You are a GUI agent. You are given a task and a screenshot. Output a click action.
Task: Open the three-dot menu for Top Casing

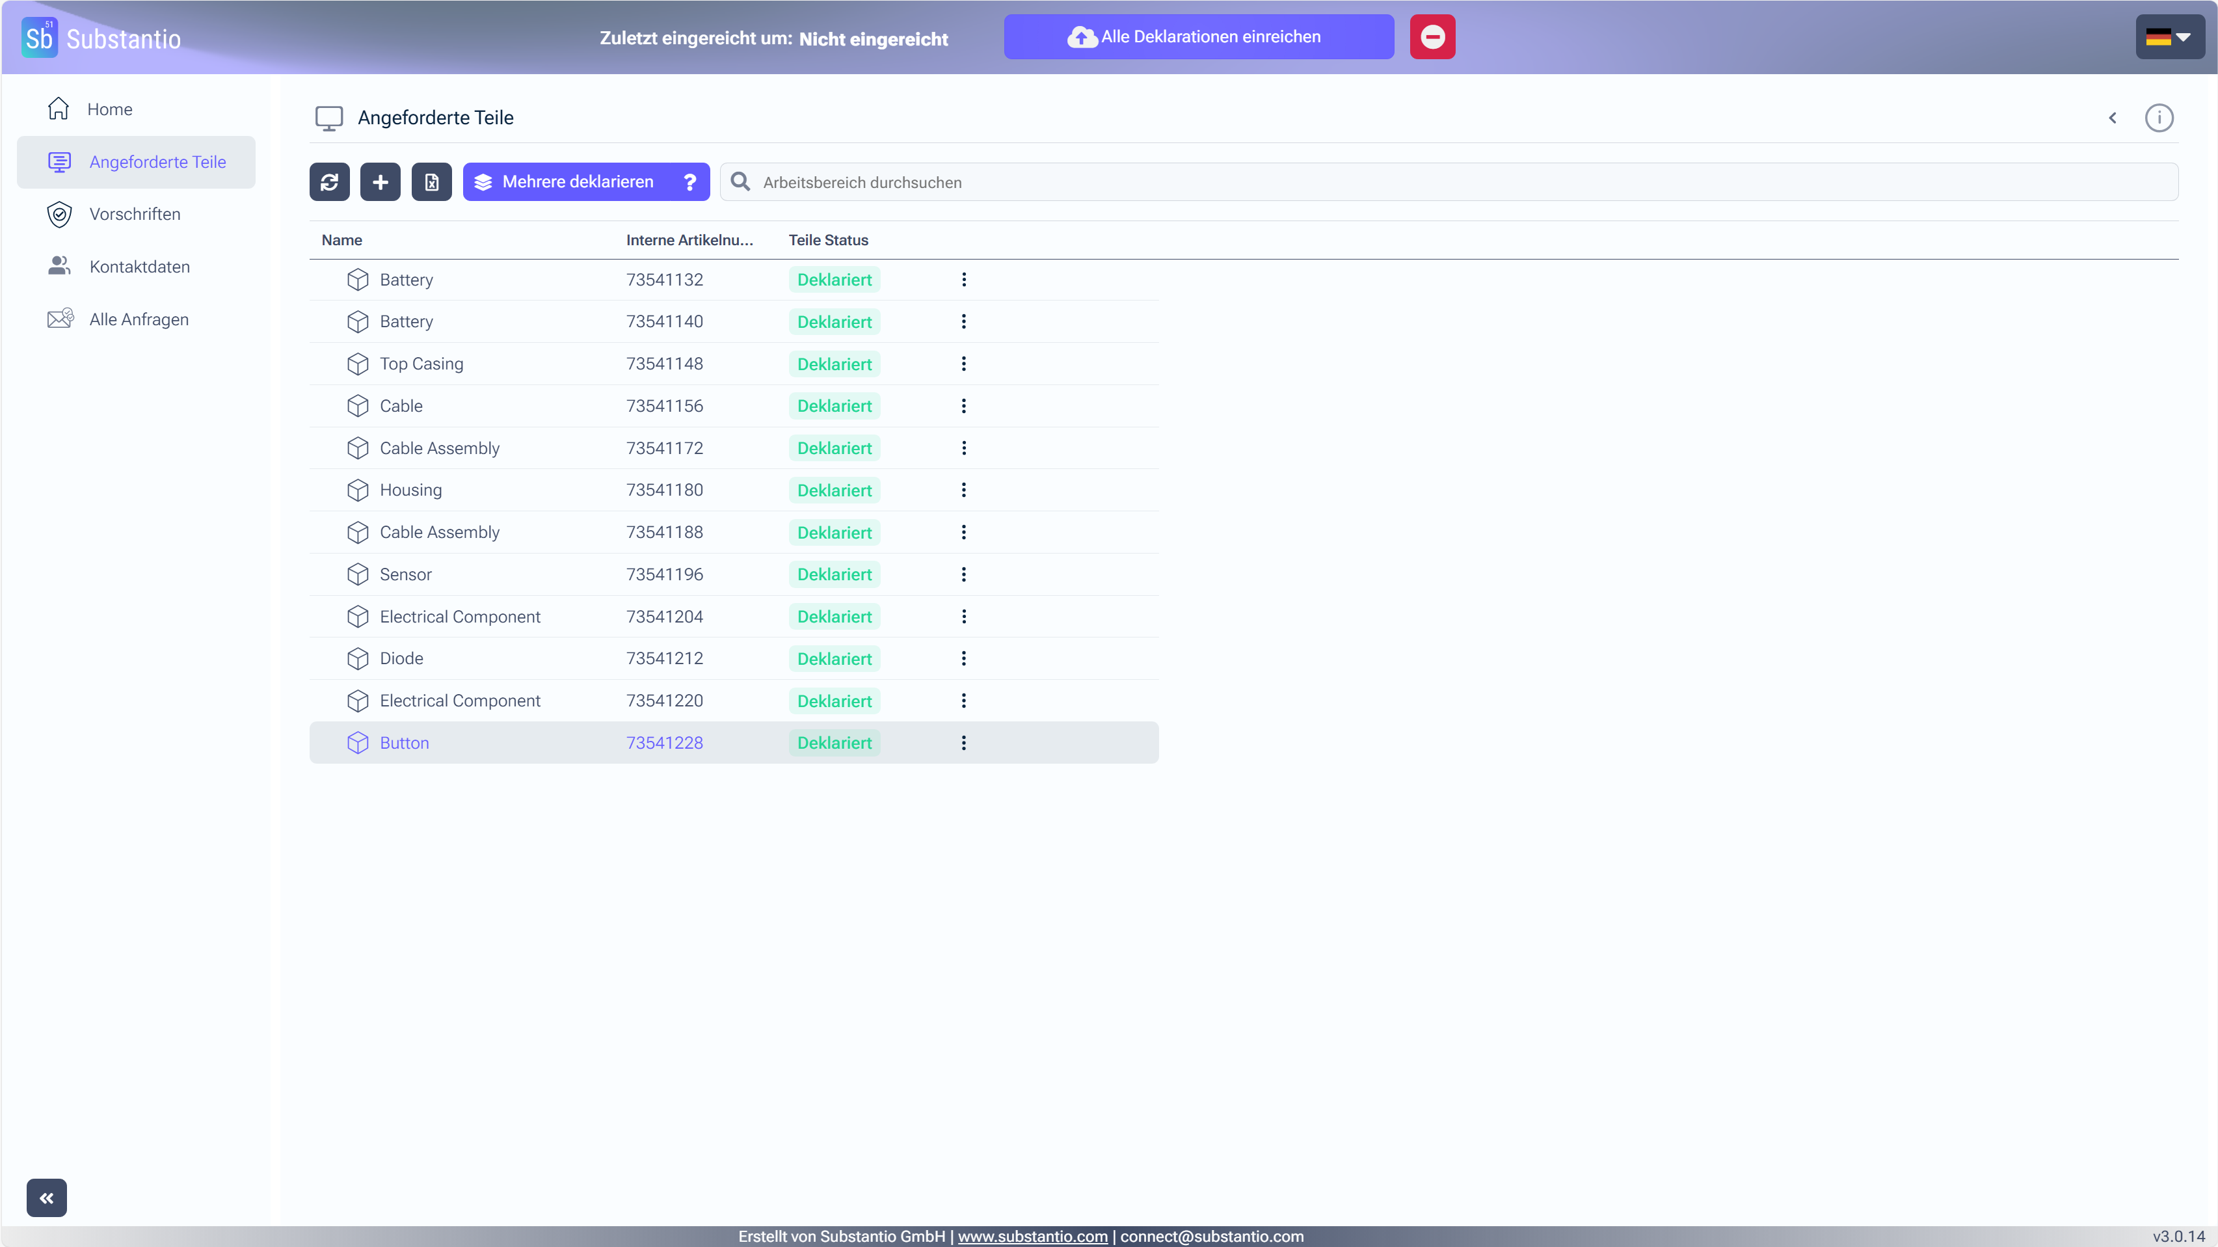pyautogui.click(x=963, y=364)
